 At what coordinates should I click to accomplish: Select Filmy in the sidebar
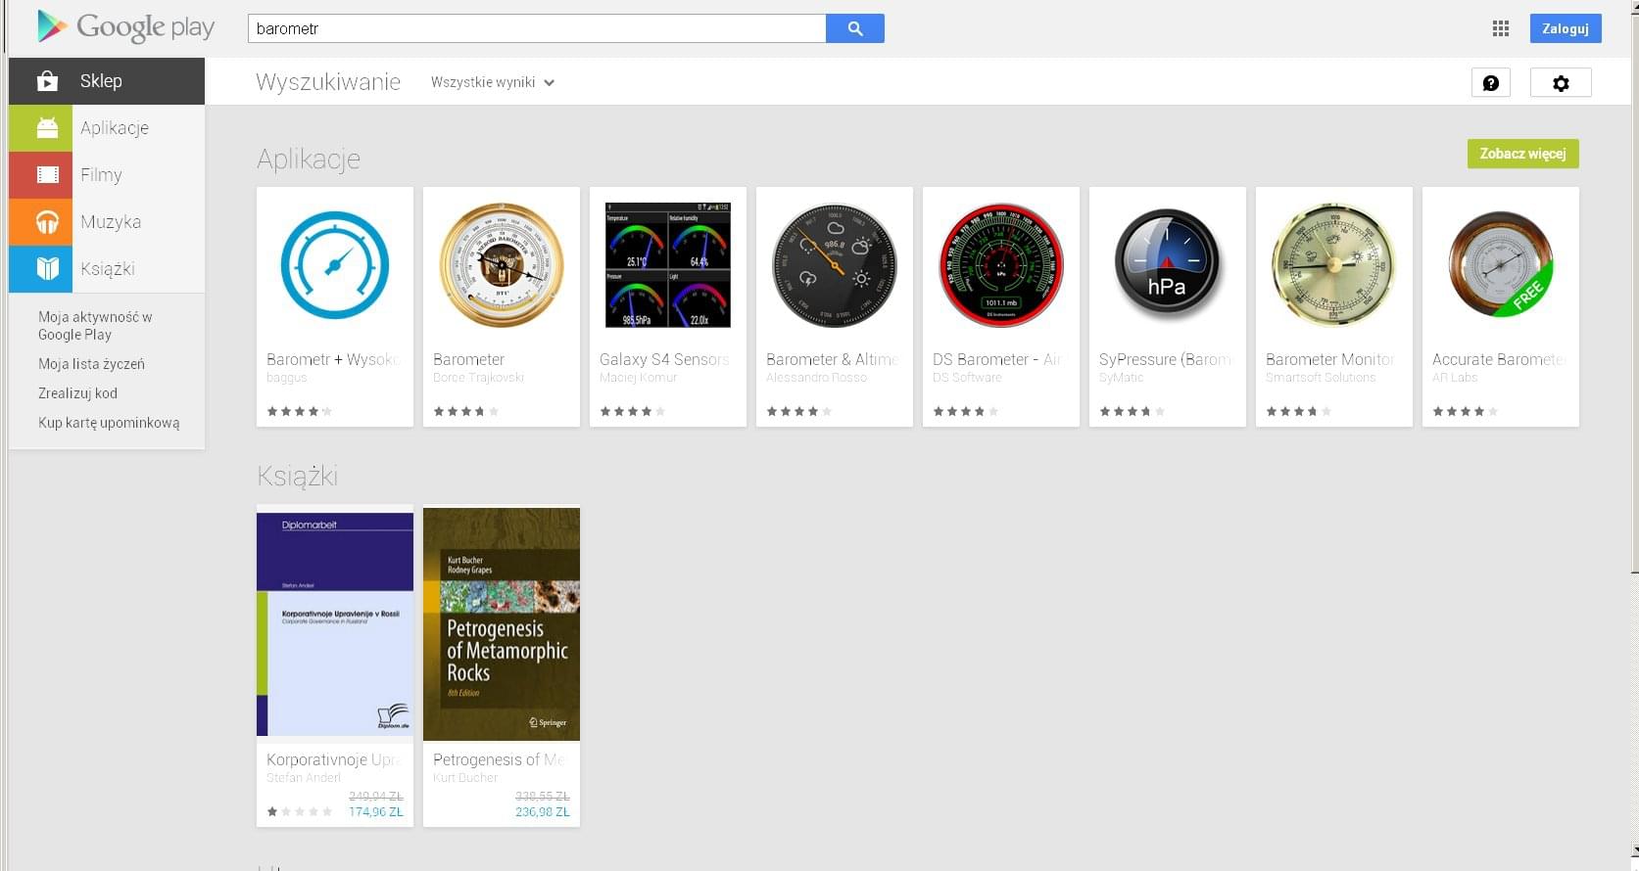(107, 175)
